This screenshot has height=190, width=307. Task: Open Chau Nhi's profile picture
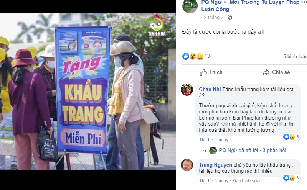[187, 90]
